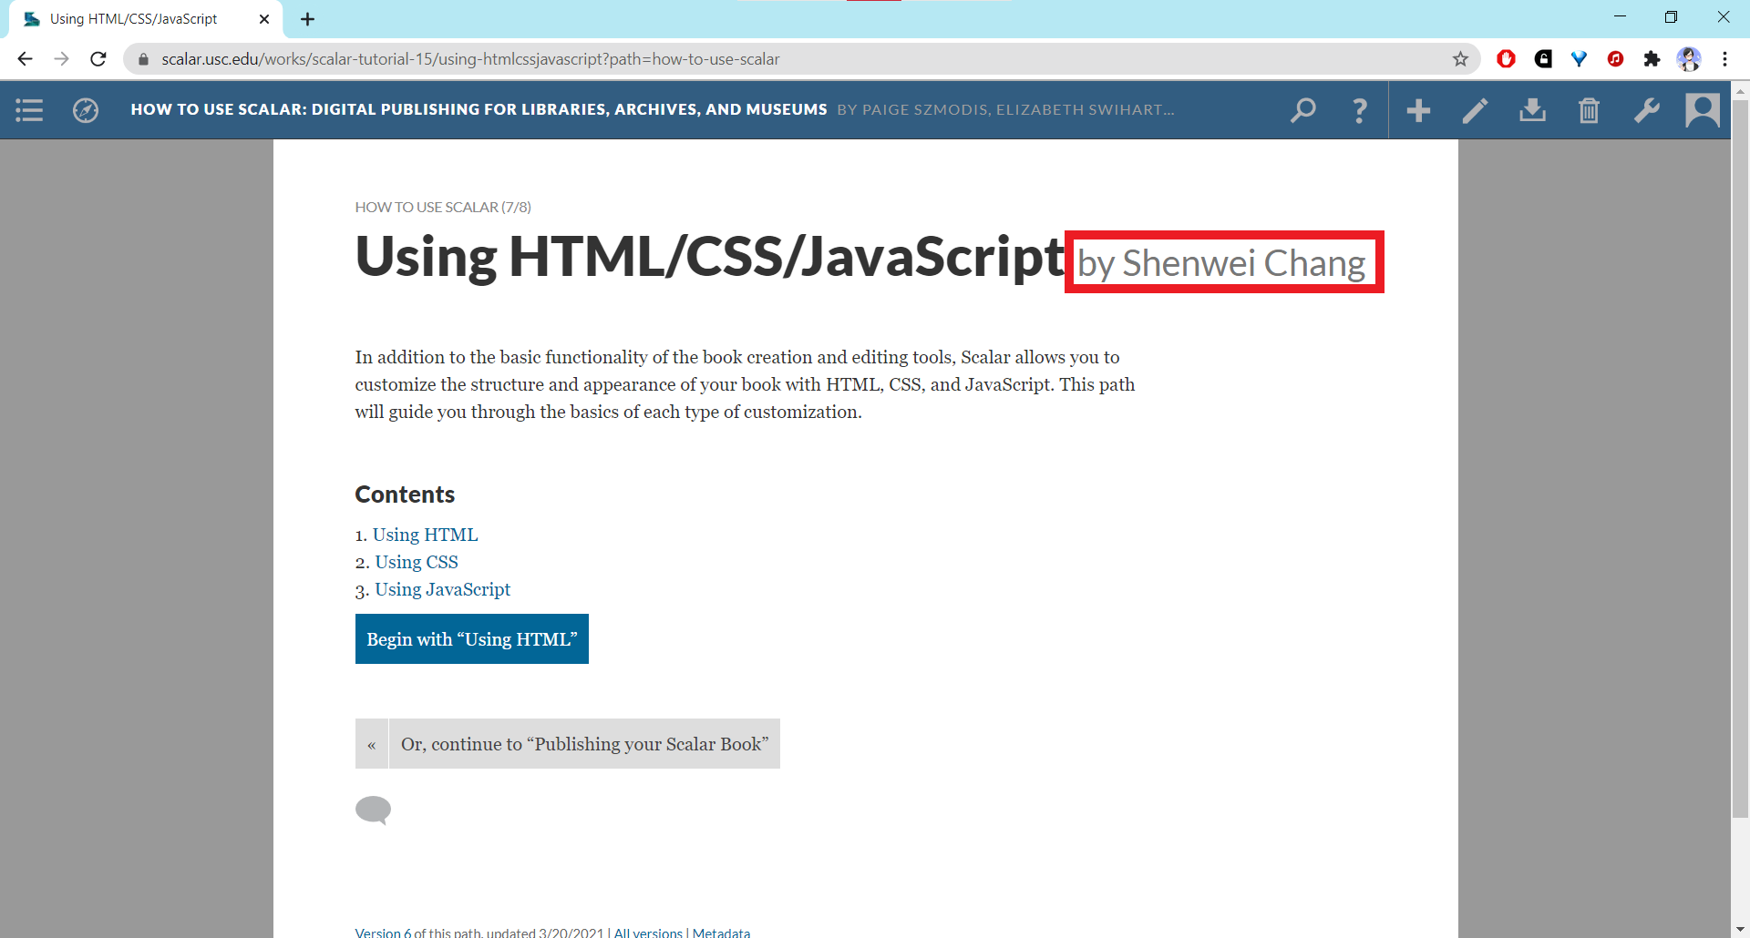
Task: Open a new browser tab
Action: 308,19
